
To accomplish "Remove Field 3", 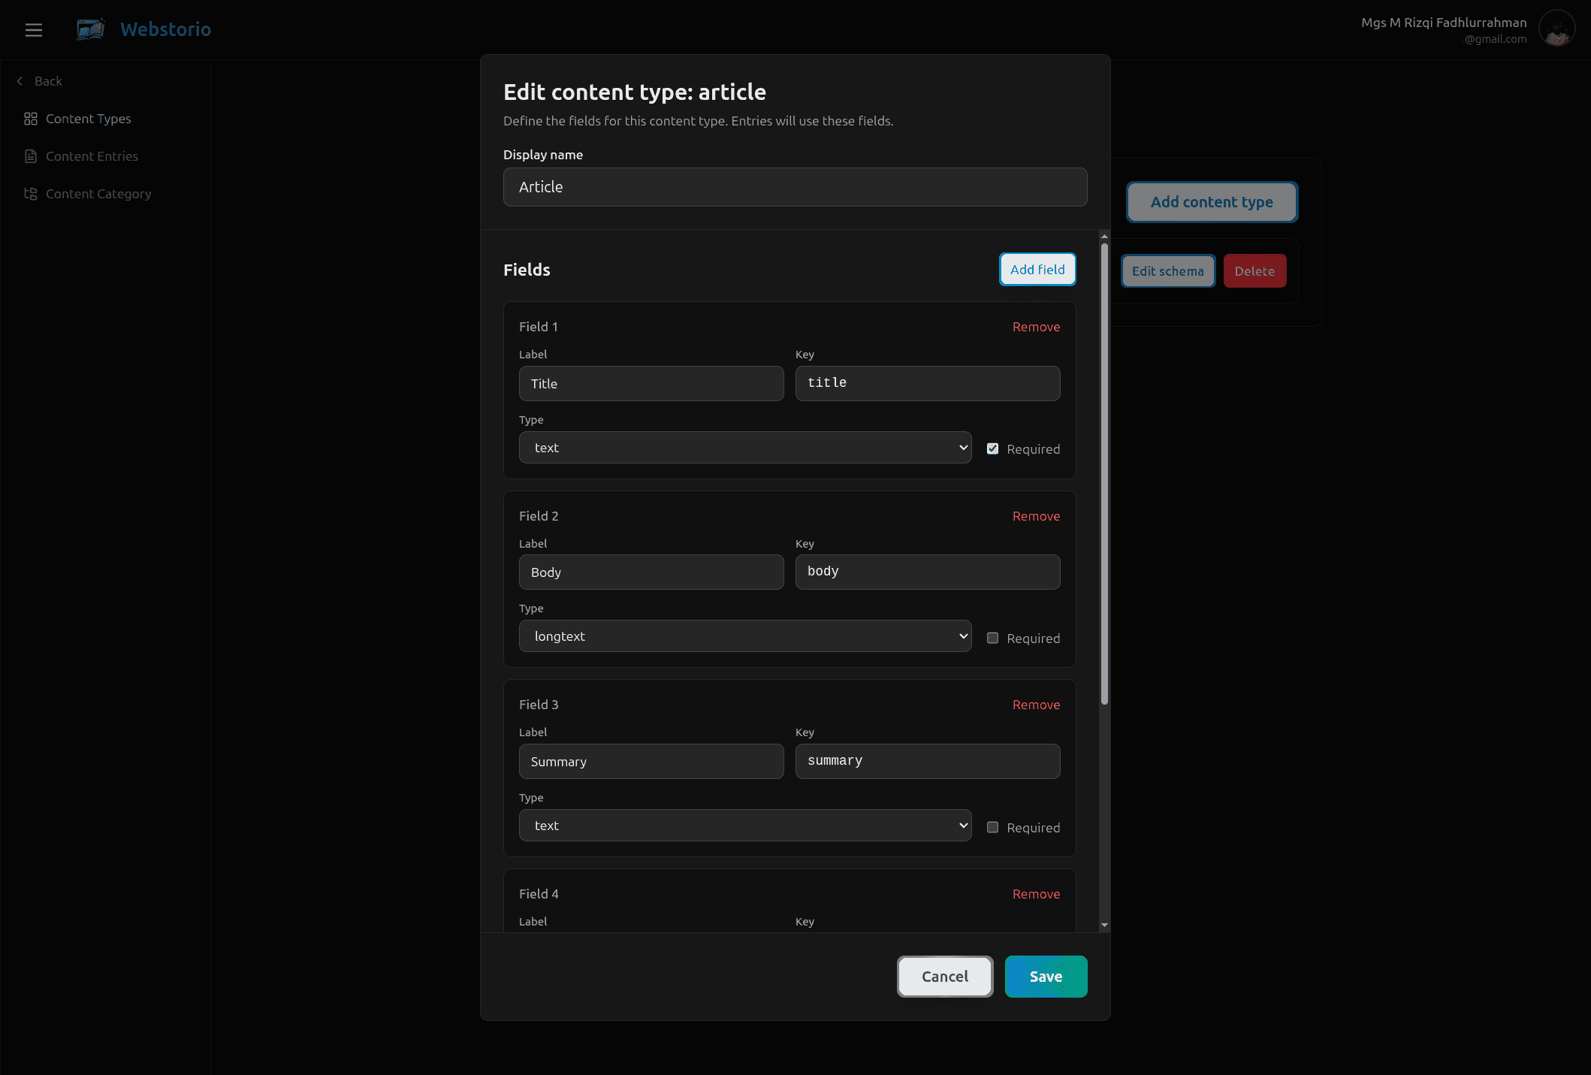I will click(1036, 705).
